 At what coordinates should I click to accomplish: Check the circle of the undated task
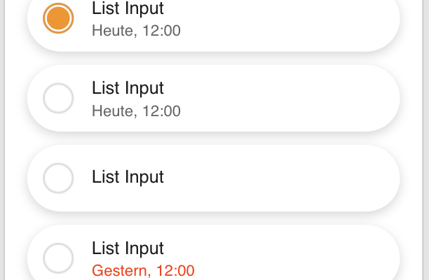pyautogui.click(x=58, y=178)
